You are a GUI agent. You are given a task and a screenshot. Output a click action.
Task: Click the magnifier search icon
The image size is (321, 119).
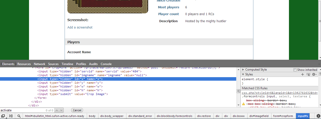[19, 116]
